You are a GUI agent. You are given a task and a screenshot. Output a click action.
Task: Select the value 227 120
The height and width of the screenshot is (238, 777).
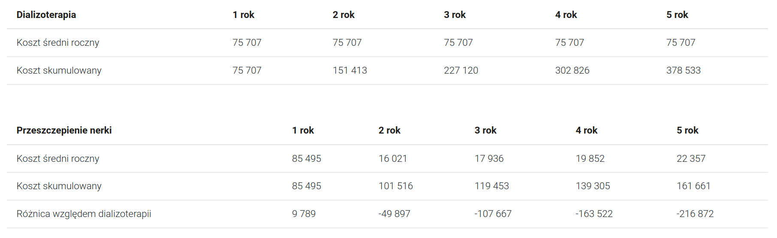coord(461,70)
